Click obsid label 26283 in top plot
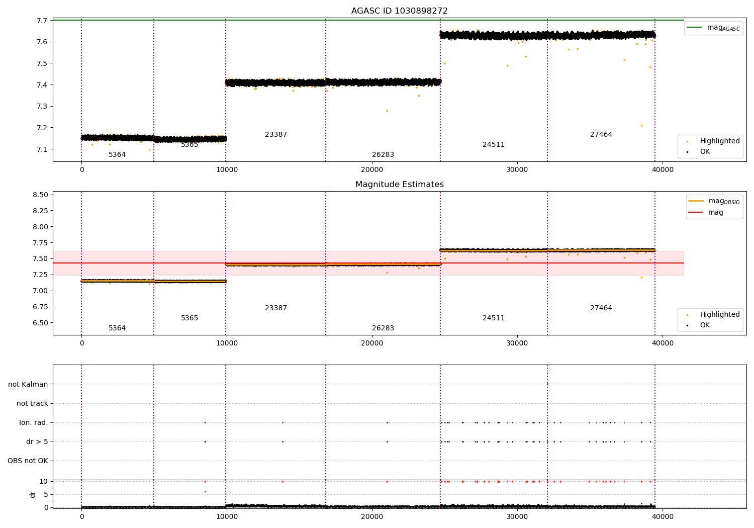This screenshot has height=528, width=754. [x=383, y=155]
